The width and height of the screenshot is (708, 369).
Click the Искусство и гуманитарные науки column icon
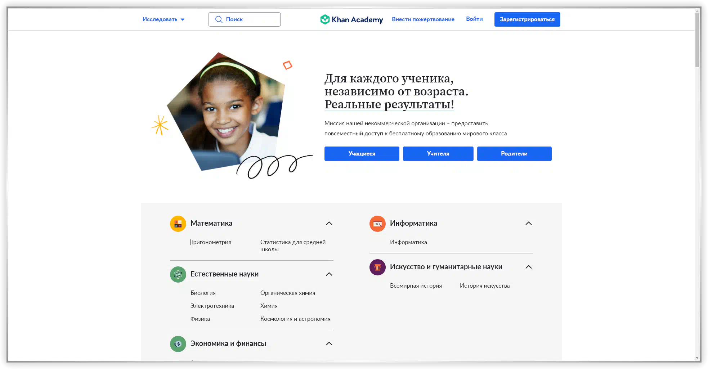(x=377, y=267)
